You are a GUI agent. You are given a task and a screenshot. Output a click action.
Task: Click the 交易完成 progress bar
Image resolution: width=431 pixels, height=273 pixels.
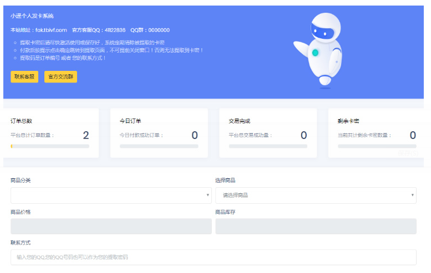click(268, 146)
